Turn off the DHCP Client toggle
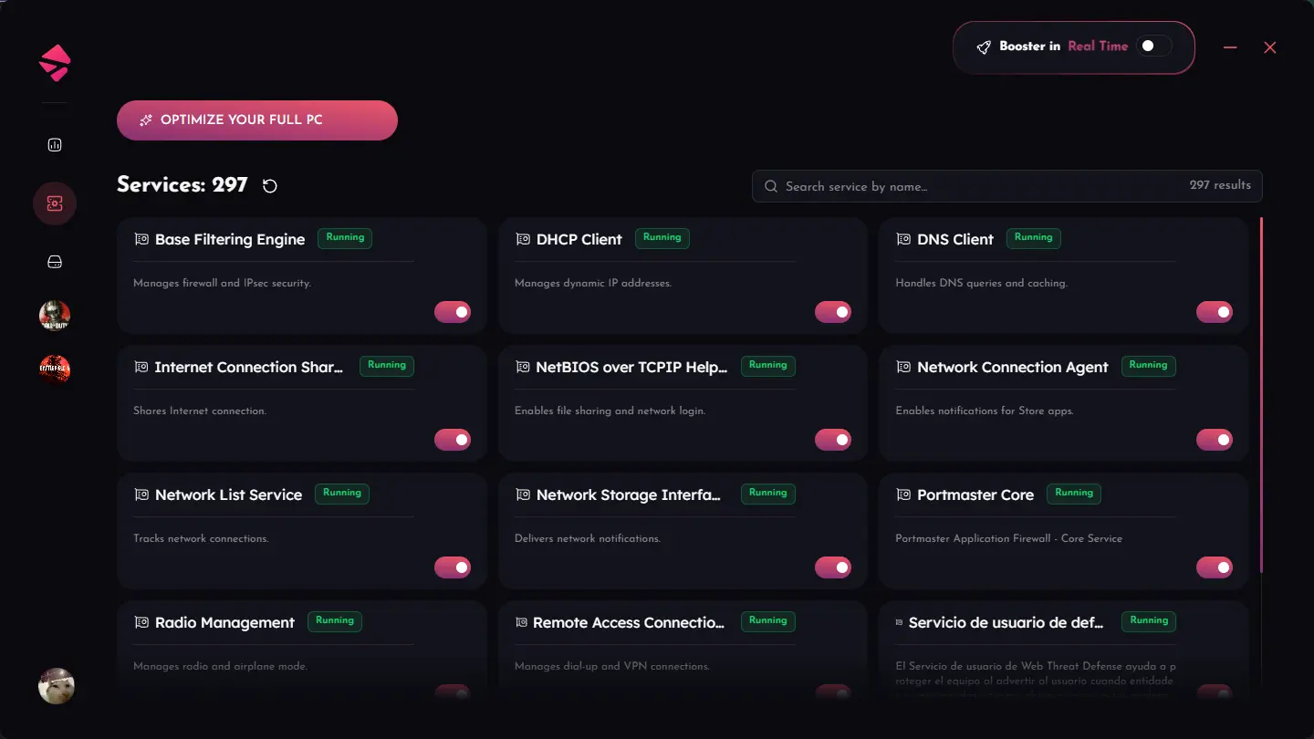1314x739 pixels. (x=833, y=311)
